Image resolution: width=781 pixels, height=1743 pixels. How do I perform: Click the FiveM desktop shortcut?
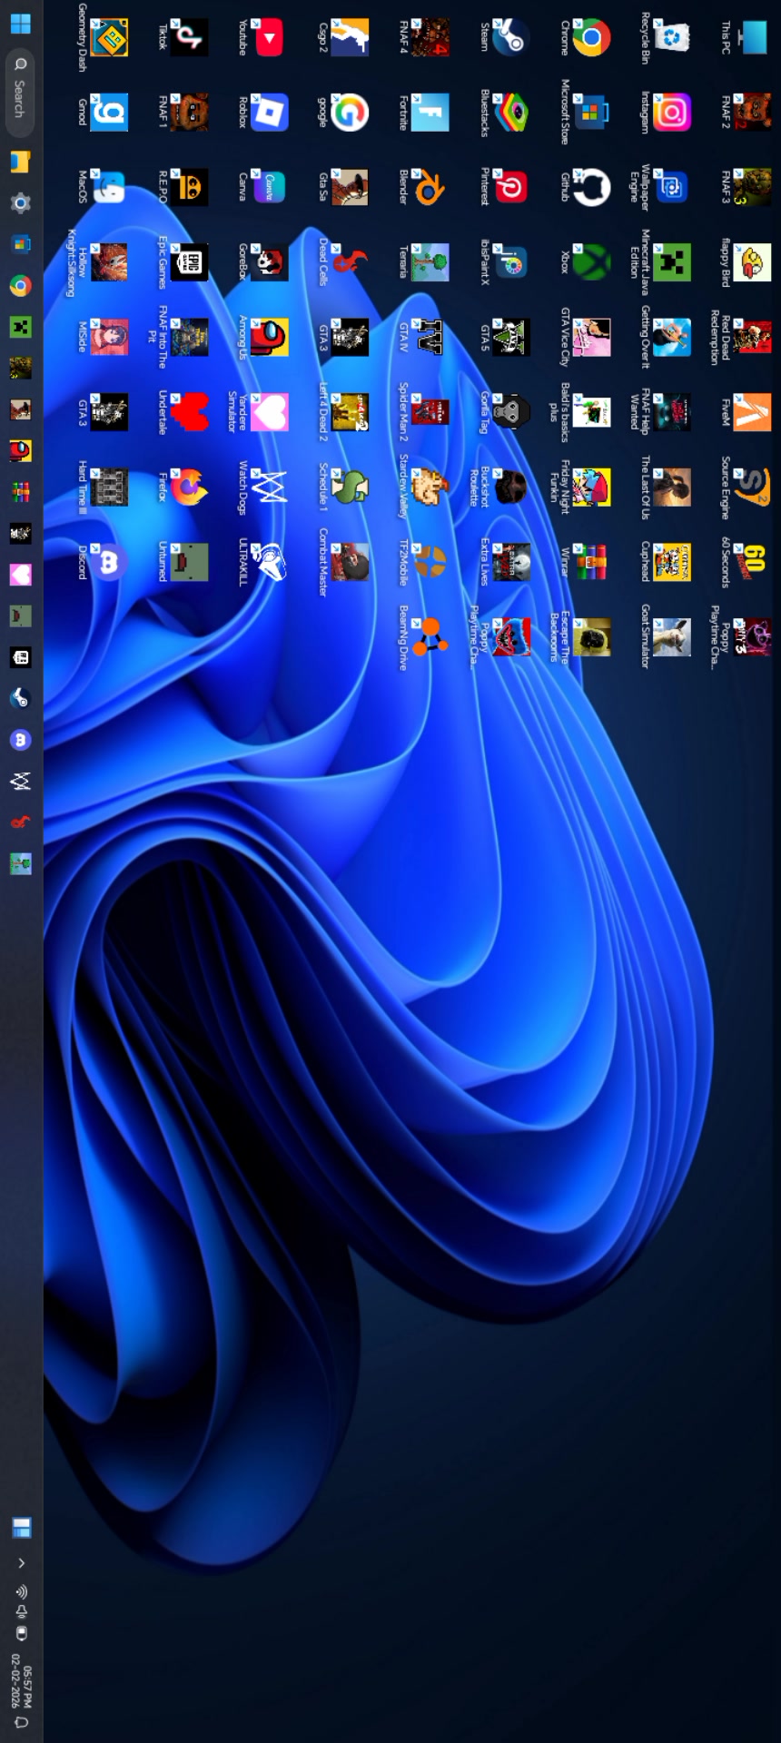[x=751, y=412]
